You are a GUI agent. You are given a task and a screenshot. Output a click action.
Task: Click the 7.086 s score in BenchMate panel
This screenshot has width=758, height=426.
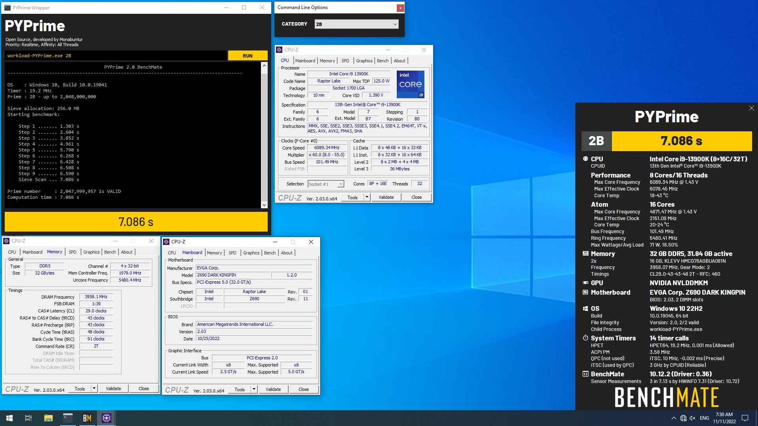(681, 141)
